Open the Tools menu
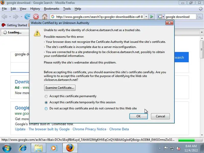This screenshot has height=153, width=204. pos(67,9)
